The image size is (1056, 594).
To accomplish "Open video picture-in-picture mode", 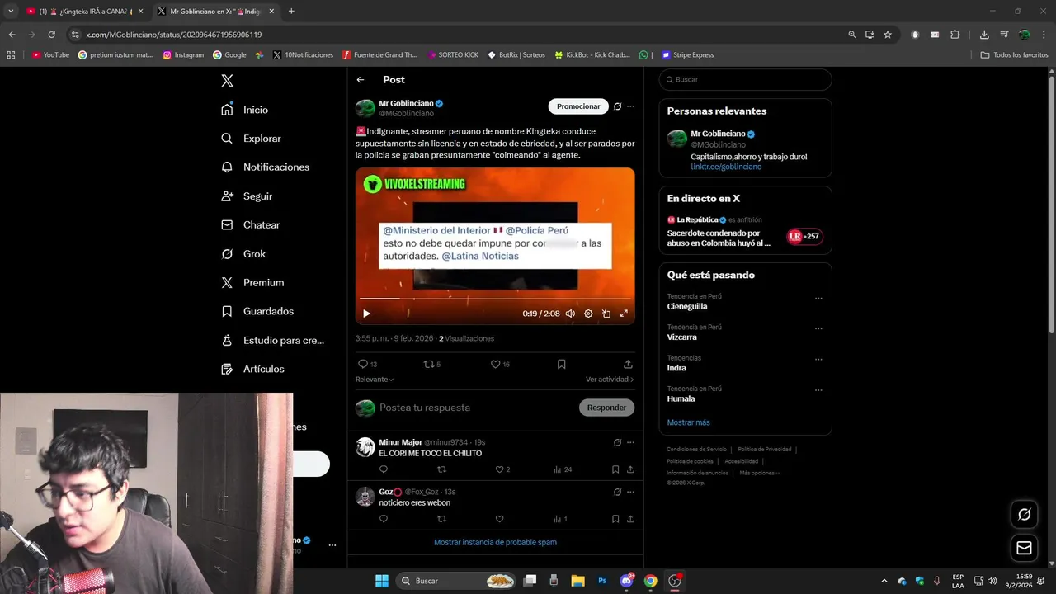I will 606,313.
